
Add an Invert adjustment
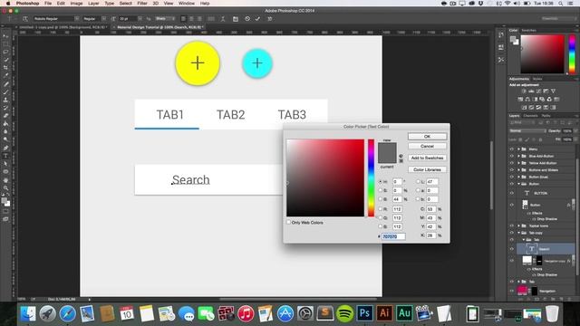pos(524,107)
